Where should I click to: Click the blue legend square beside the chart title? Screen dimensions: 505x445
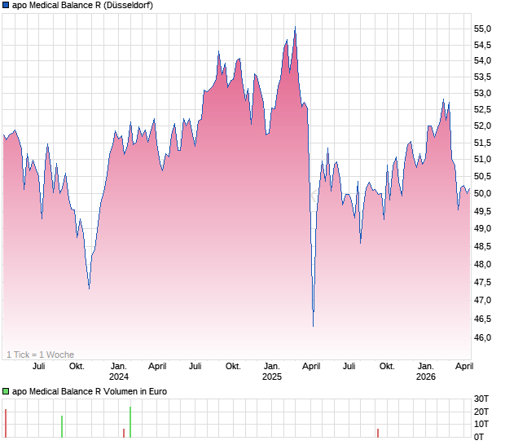click(x=6, y=6)
